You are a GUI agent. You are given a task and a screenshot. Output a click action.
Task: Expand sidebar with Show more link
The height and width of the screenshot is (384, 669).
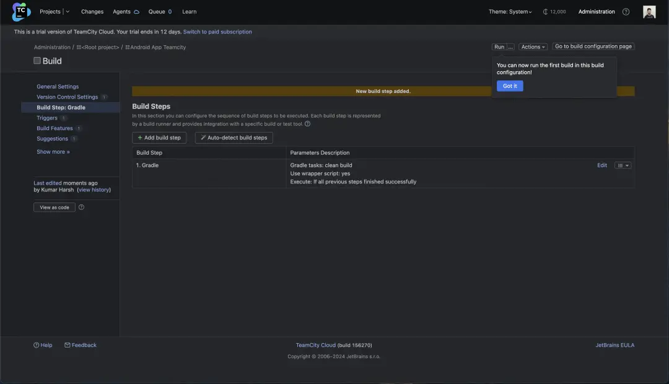(53, 152)
